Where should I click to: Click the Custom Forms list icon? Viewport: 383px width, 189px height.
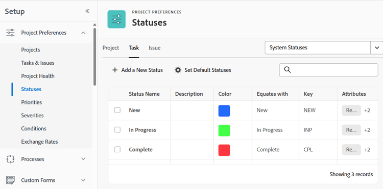(10, 180)
